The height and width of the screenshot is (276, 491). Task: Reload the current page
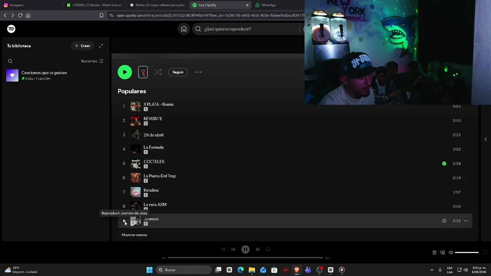click(x=20, y=15)
